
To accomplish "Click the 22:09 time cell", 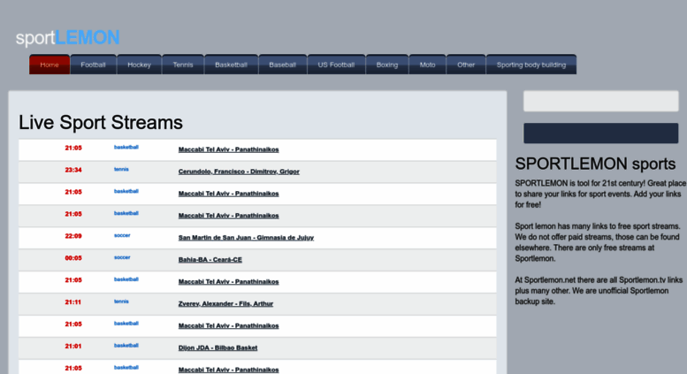I will (x=73, y=236).
